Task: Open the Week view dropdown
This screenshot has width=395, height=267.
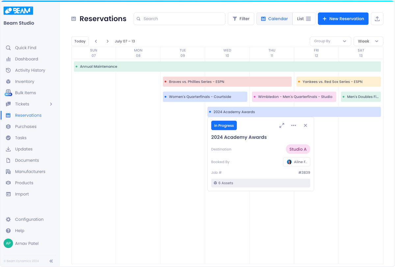Action: [x=368, y=41]
